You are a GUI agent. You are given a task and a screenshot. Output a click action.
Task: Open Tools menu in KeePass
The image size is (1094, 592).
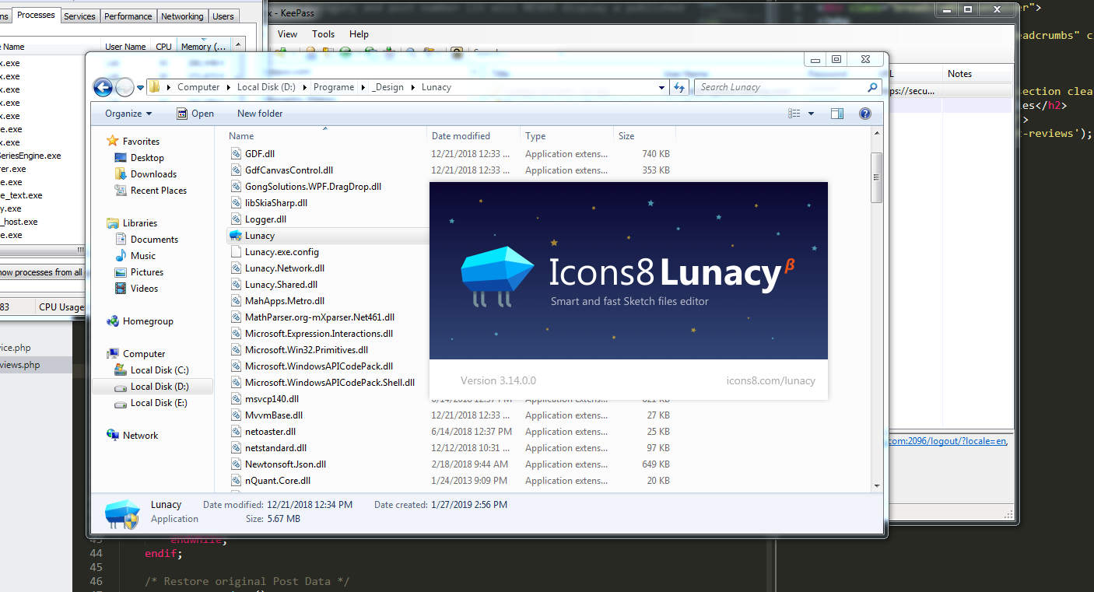click(x=323, y=34)
